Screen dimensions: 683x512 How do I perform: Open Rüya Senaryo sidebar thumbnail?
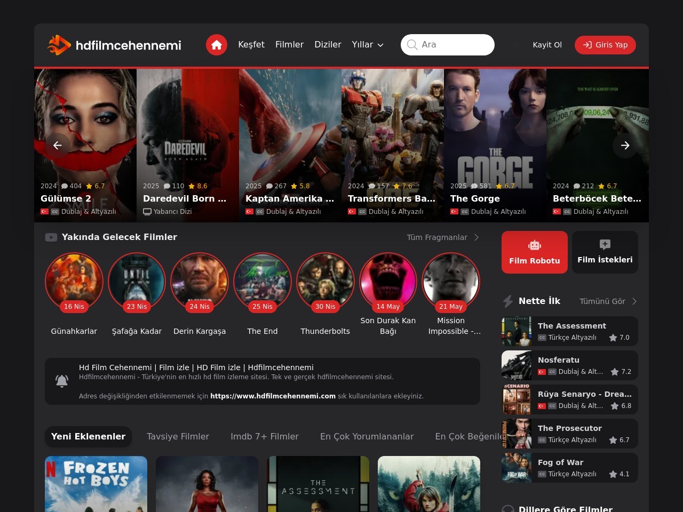pos(517,399)
